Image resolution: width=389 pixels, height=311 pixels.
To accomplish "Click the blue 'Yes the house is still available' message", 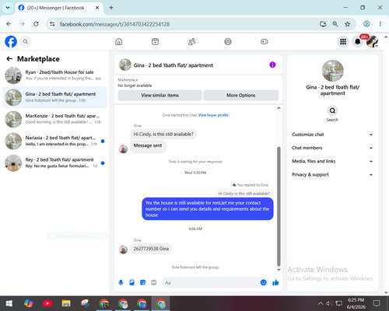I will coord(208,209).
